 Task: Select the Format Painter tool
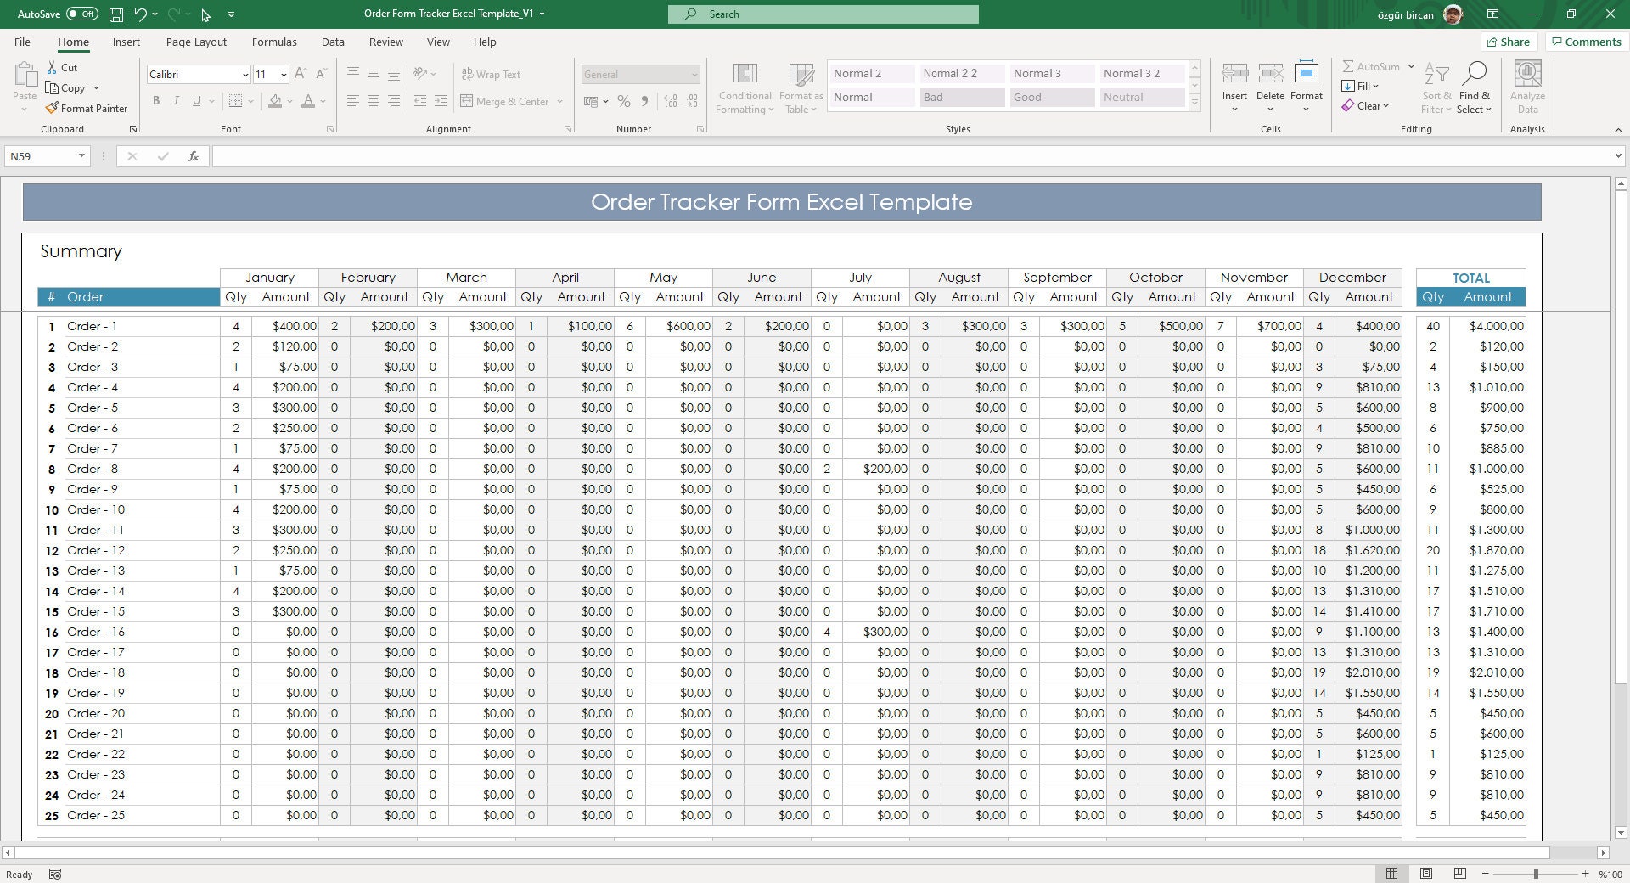(x=87, y=108)
